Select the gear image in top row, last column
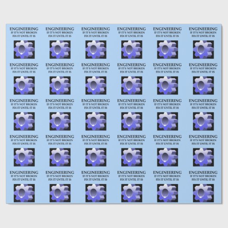The image size is (228, 228). pos(203,49)
